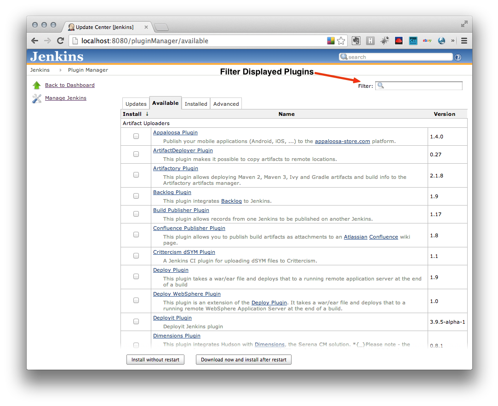Image resolution: width=498 pixels, height=406 pixels.
Task: Open a new browser tab
Action: 161,28
